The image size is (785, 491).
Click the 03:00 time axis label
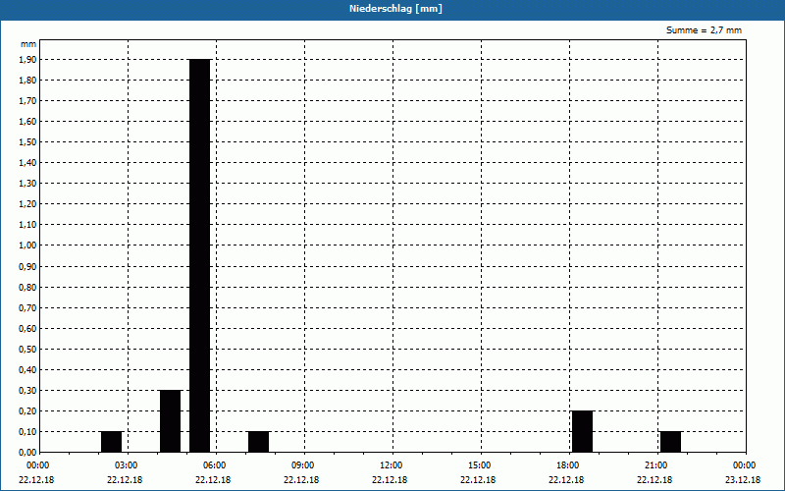pyautogui.click(x=127, y=465)
